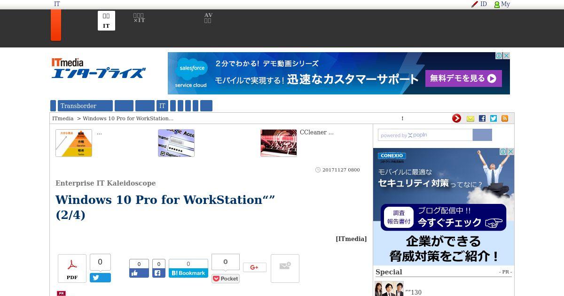
Task: Download article as PDF
Action: (72, 269)
